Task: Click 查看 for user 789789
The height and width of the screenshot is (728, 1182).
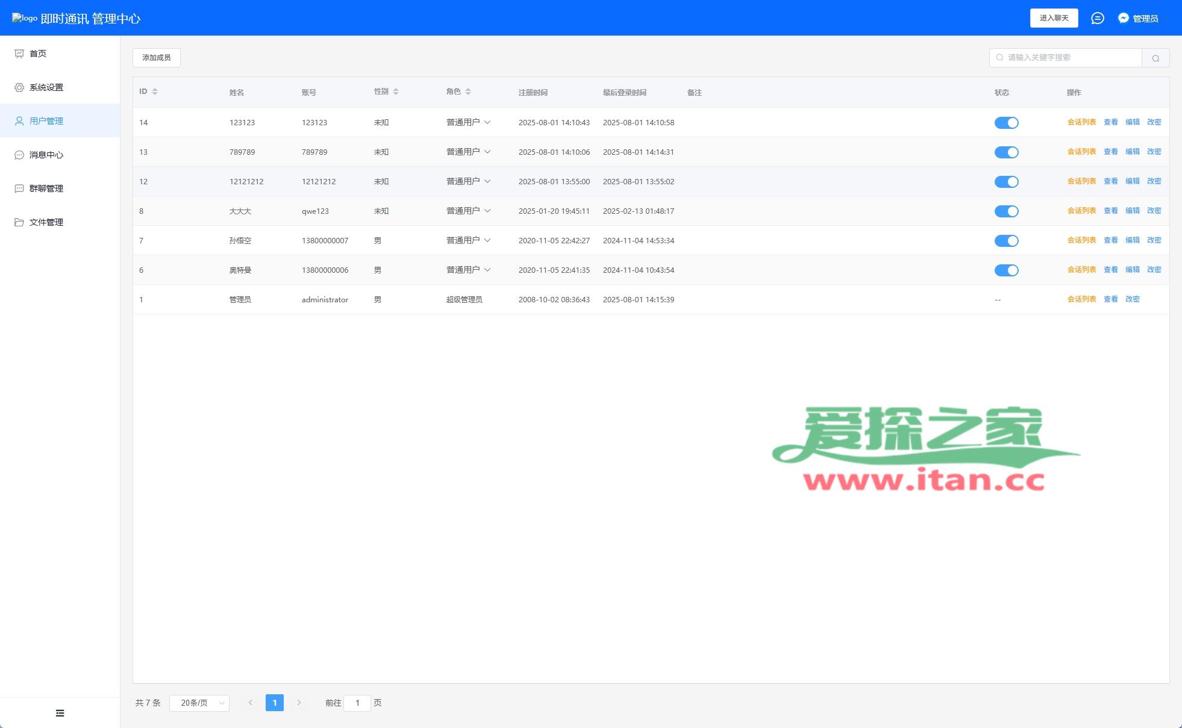Action: coord(1110,152)
